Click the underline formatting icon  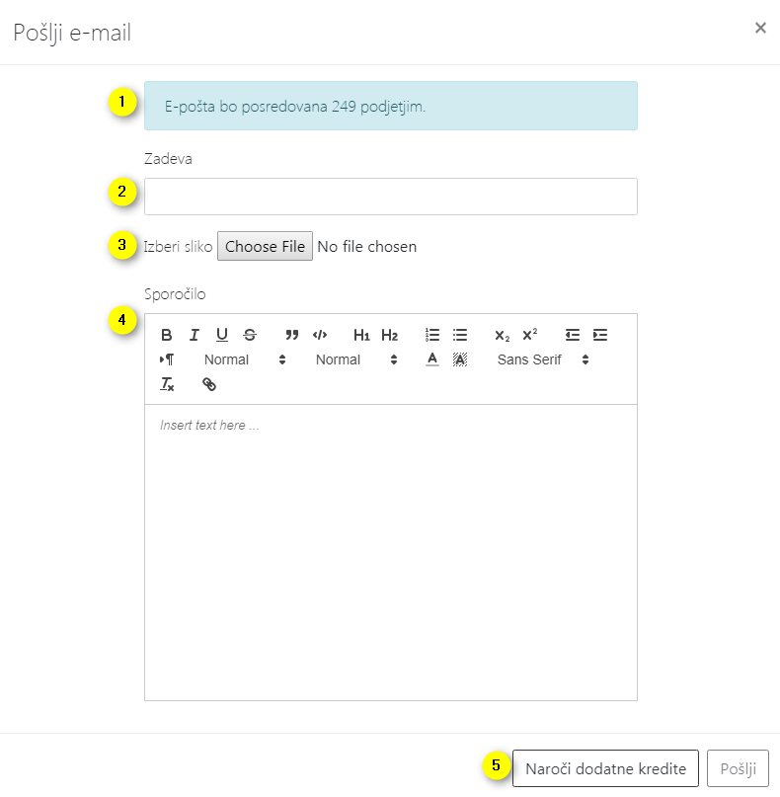pos(222,335)
